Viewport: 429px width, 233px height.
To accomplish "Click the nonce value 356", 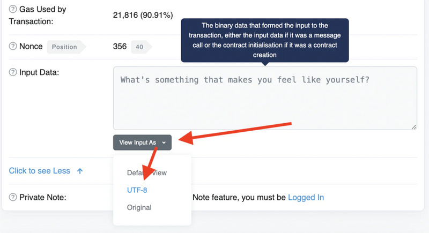I will [x=120, y=47].
